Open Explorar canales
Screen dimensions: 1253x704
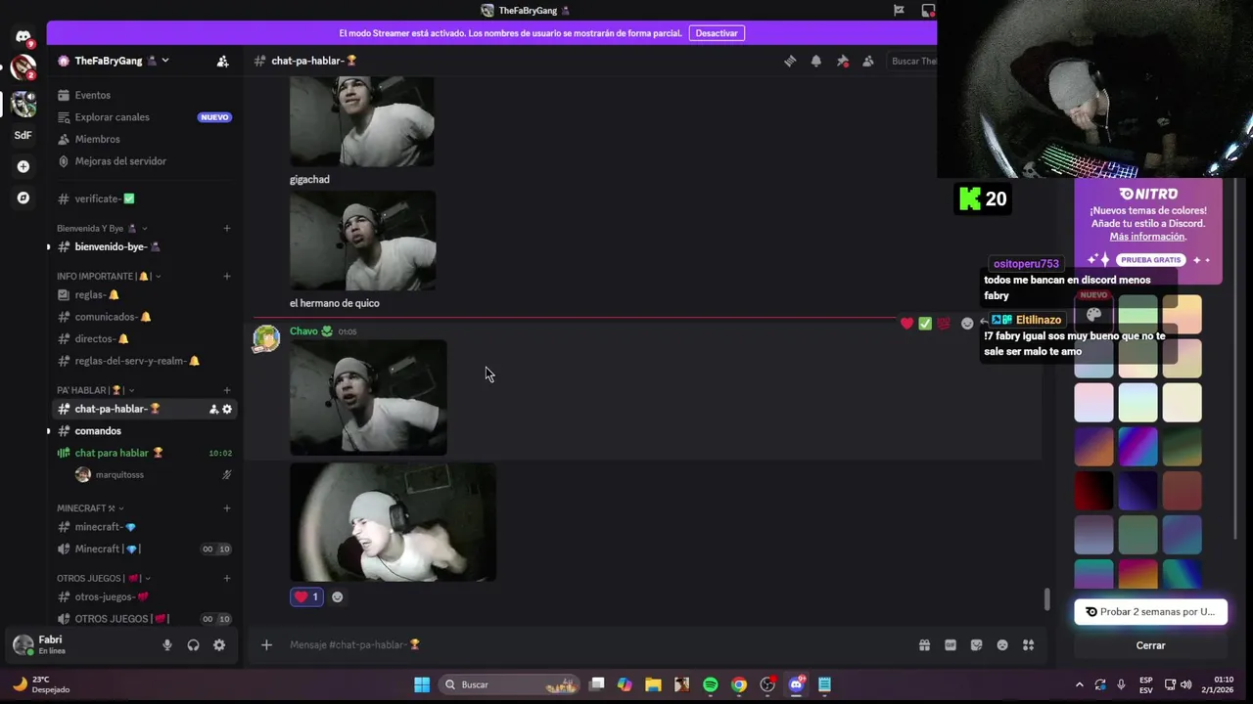(x=145, y=117)
